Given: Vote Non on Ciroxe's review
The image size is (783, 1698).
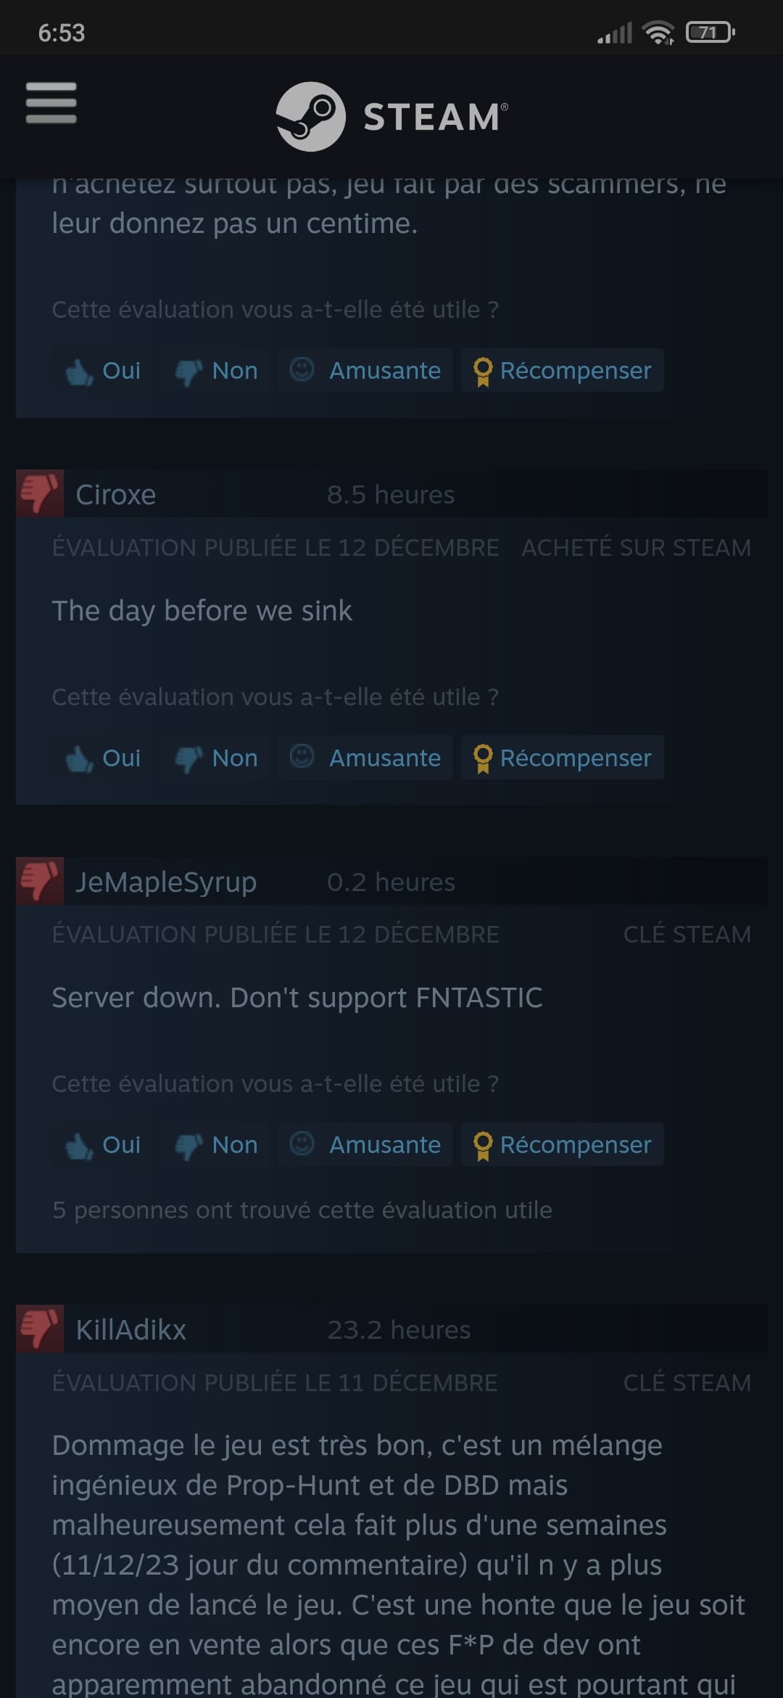Looking at the screenshot, I should pyautogui.click(x=215, y=758).
